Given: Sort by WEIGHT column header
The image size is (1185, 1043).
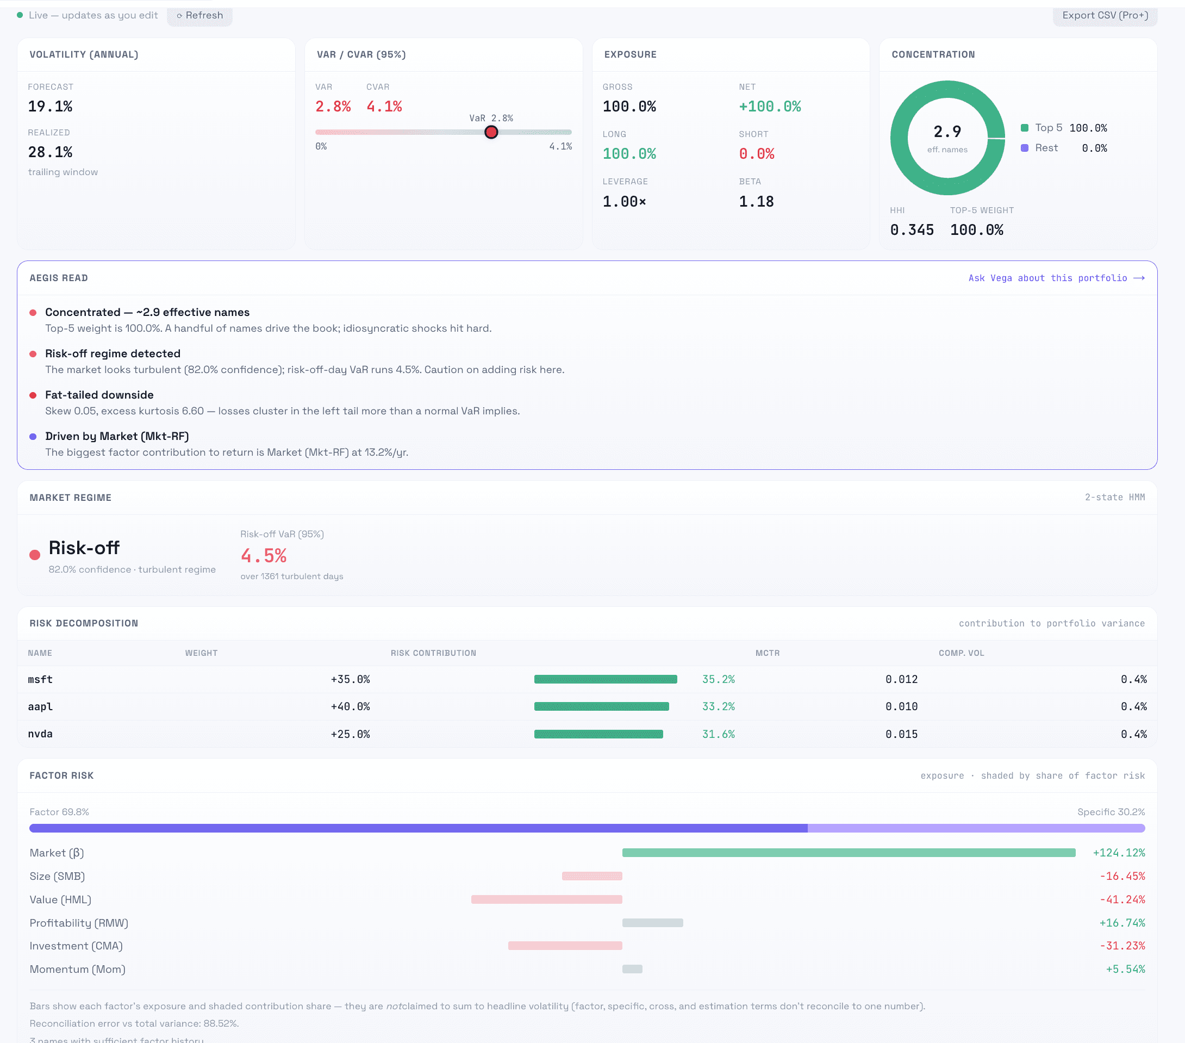Looking at the screenshot, I should pos(201,653).
